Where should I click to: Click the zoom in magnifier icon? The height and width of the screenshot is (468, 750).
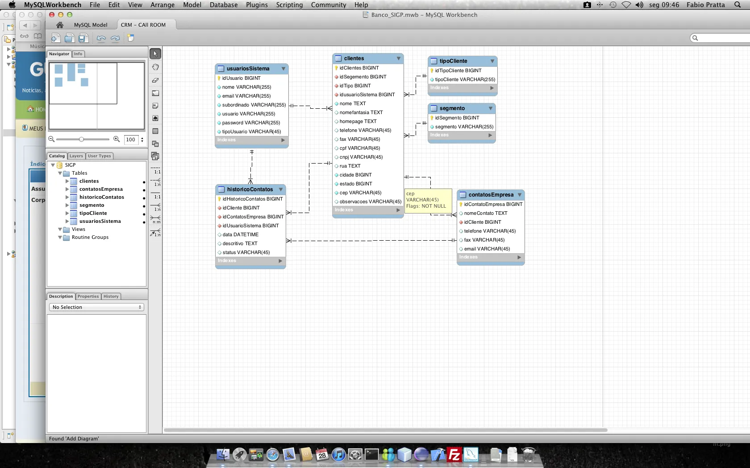tap(117, 139)
